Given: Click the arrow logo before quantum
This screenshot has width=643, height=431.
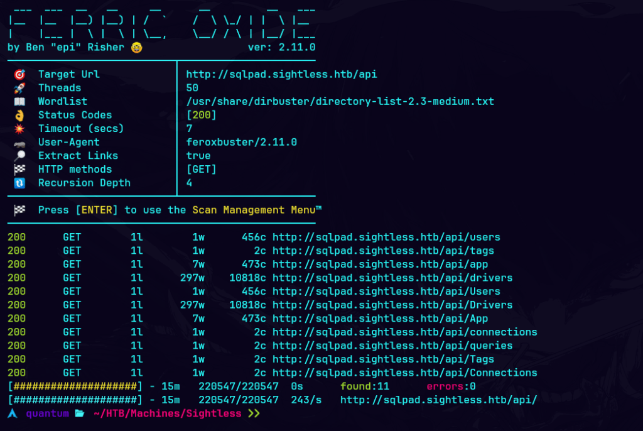Looking at the screenshot, I should click(12, 413).
